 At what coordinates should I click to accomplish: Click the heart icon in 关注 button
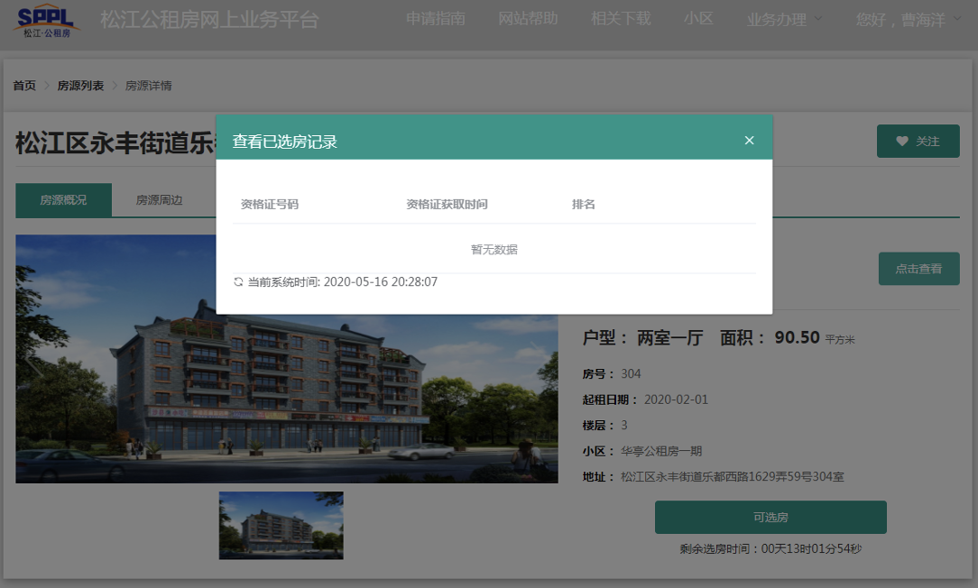(x=902, y=142)
